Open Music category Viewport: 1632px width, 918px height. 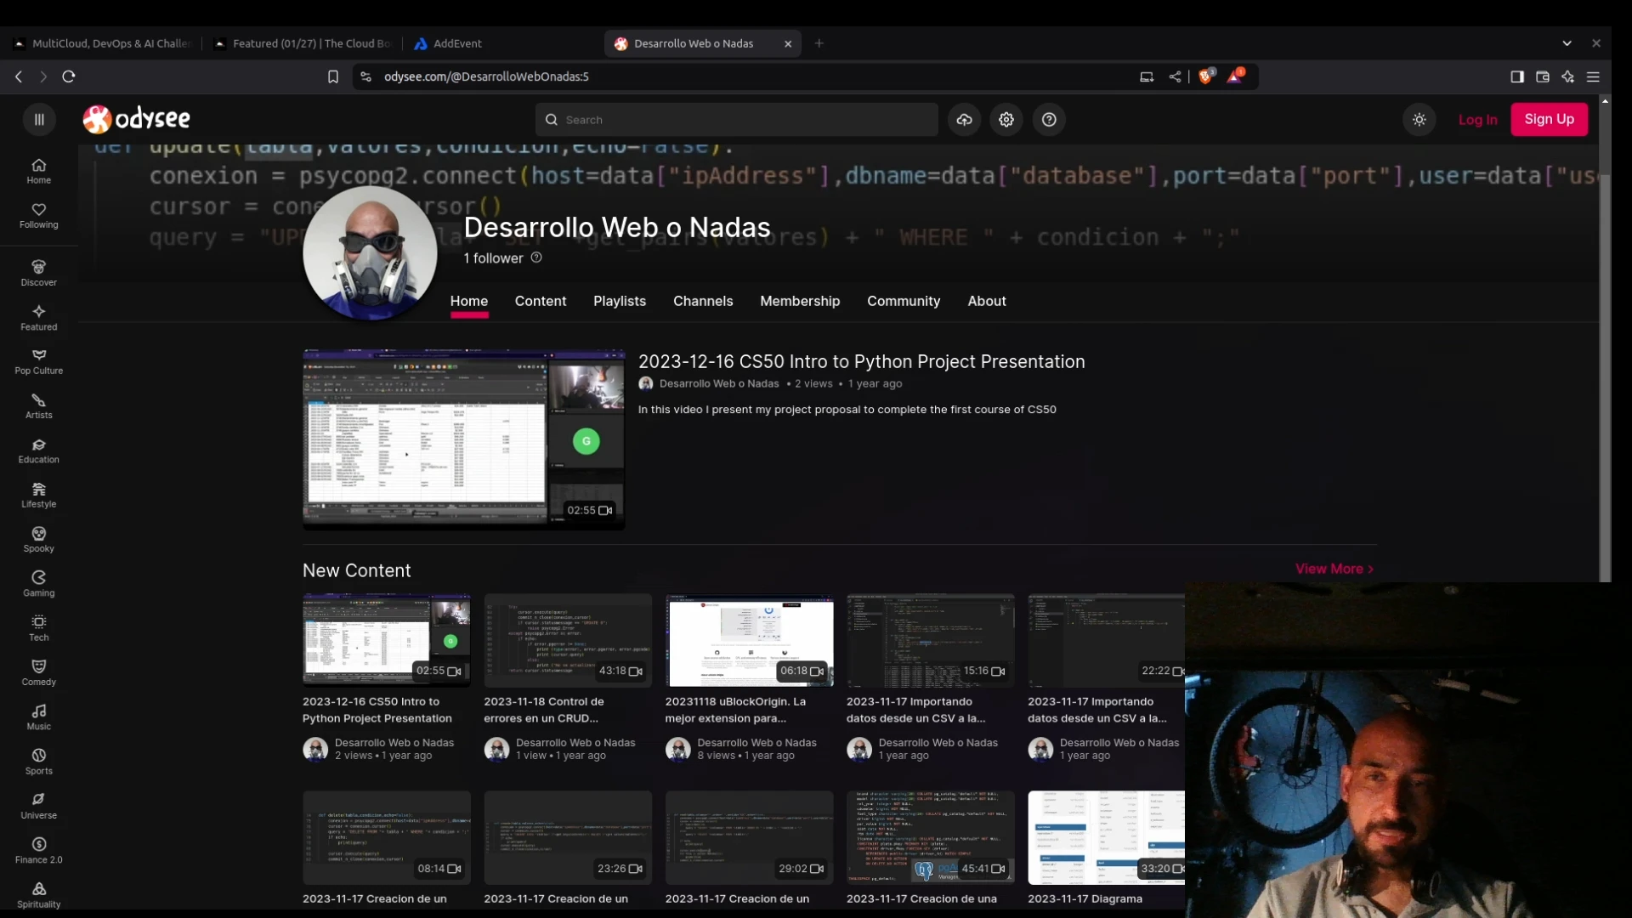39,717
